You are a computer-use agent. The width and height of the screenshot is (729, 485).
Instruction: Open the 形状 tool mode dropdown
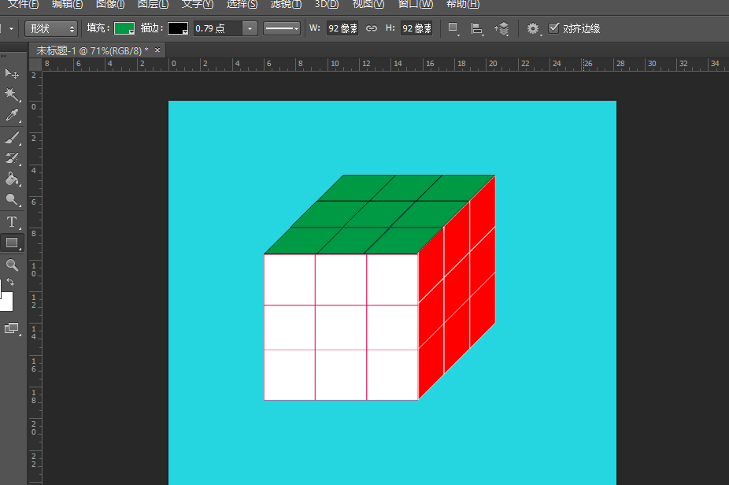coord(51,28)
